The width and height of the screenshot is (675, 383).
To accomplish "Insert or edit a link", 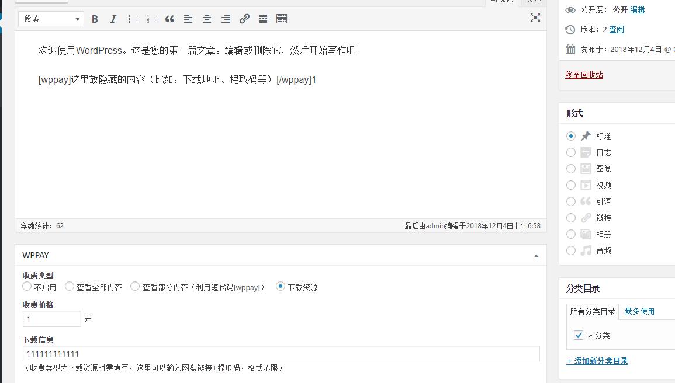I will (244, 19).
